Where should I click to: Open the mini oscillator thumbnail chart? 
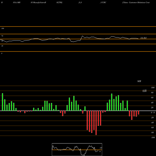(77, 149)
